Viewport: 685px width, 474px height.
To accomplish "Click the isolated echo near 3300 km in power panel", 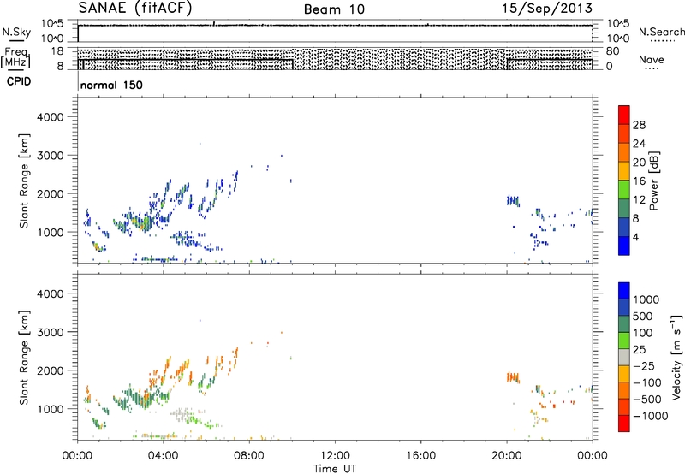I will point(200,144).
